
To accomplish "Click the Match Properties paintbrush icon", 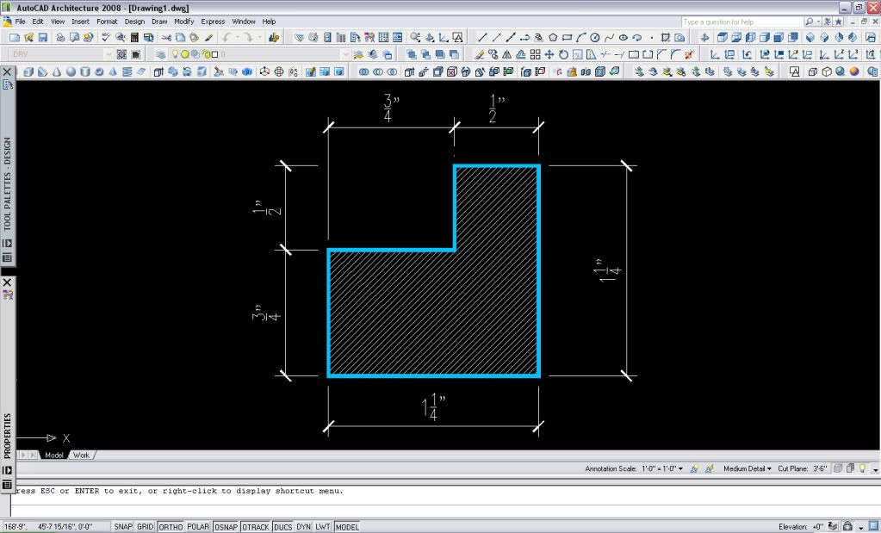I will 208,38.
